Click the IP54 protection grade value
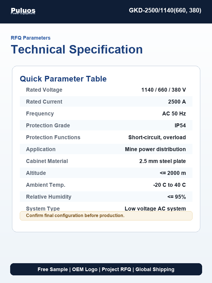This screenshot has height=283, width=212. (180, 125)
